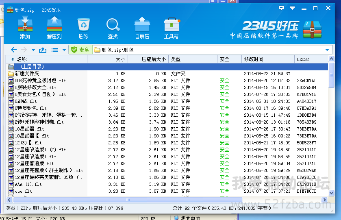The image size is (341, 220).
Task: Click the horizontal scrollbar thumb
Action: [128, 200]
